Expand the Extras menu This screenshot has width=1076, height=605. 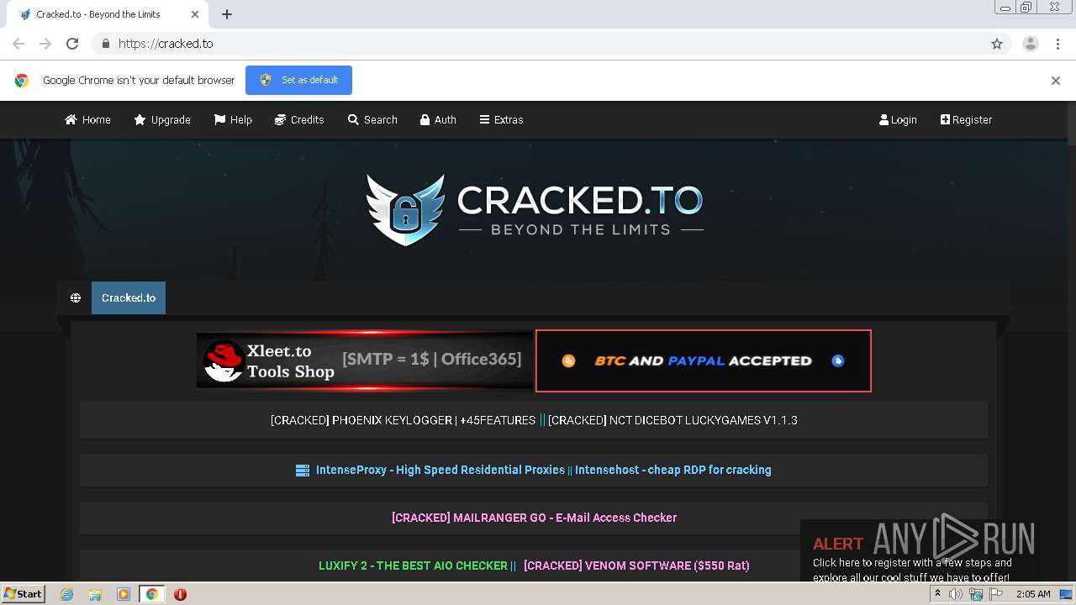(501, 119)
